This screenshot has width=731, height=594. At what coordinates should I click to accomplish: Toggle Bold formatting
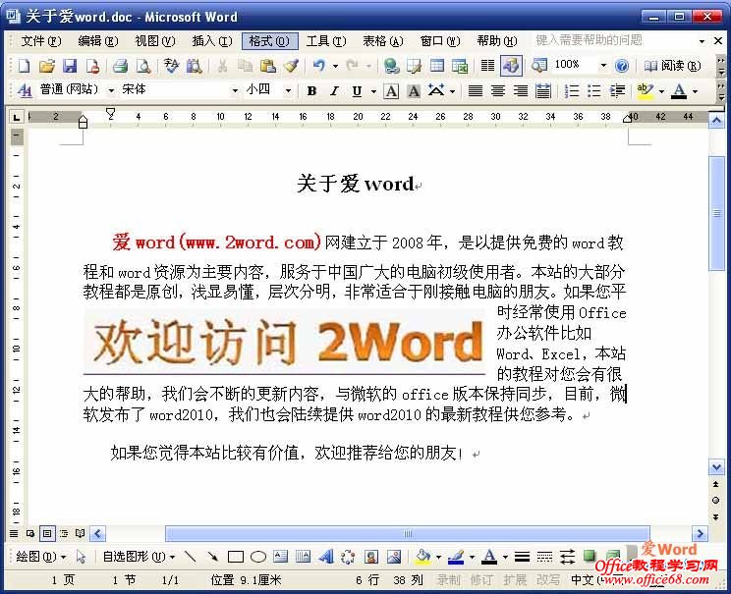[311, 91]
